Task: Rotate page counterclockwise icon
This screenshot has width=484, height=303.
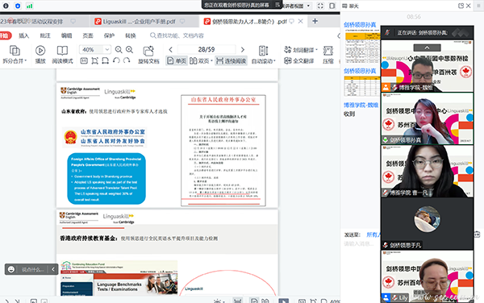Action: tap(116, 60)
